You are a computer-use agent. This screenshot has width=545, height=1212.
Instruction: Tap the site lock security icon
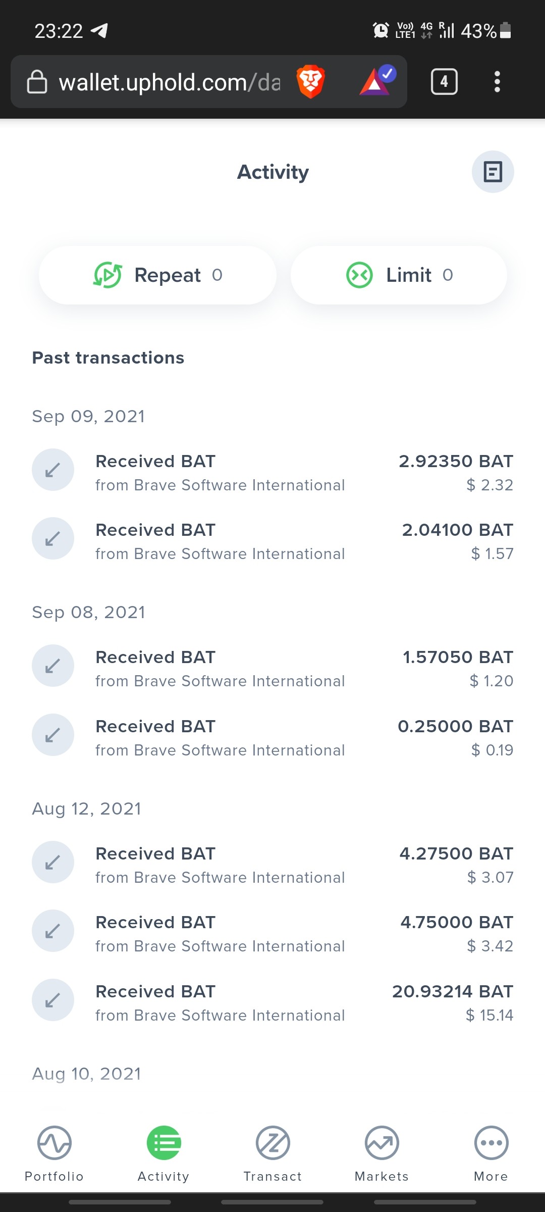[37, 82]
